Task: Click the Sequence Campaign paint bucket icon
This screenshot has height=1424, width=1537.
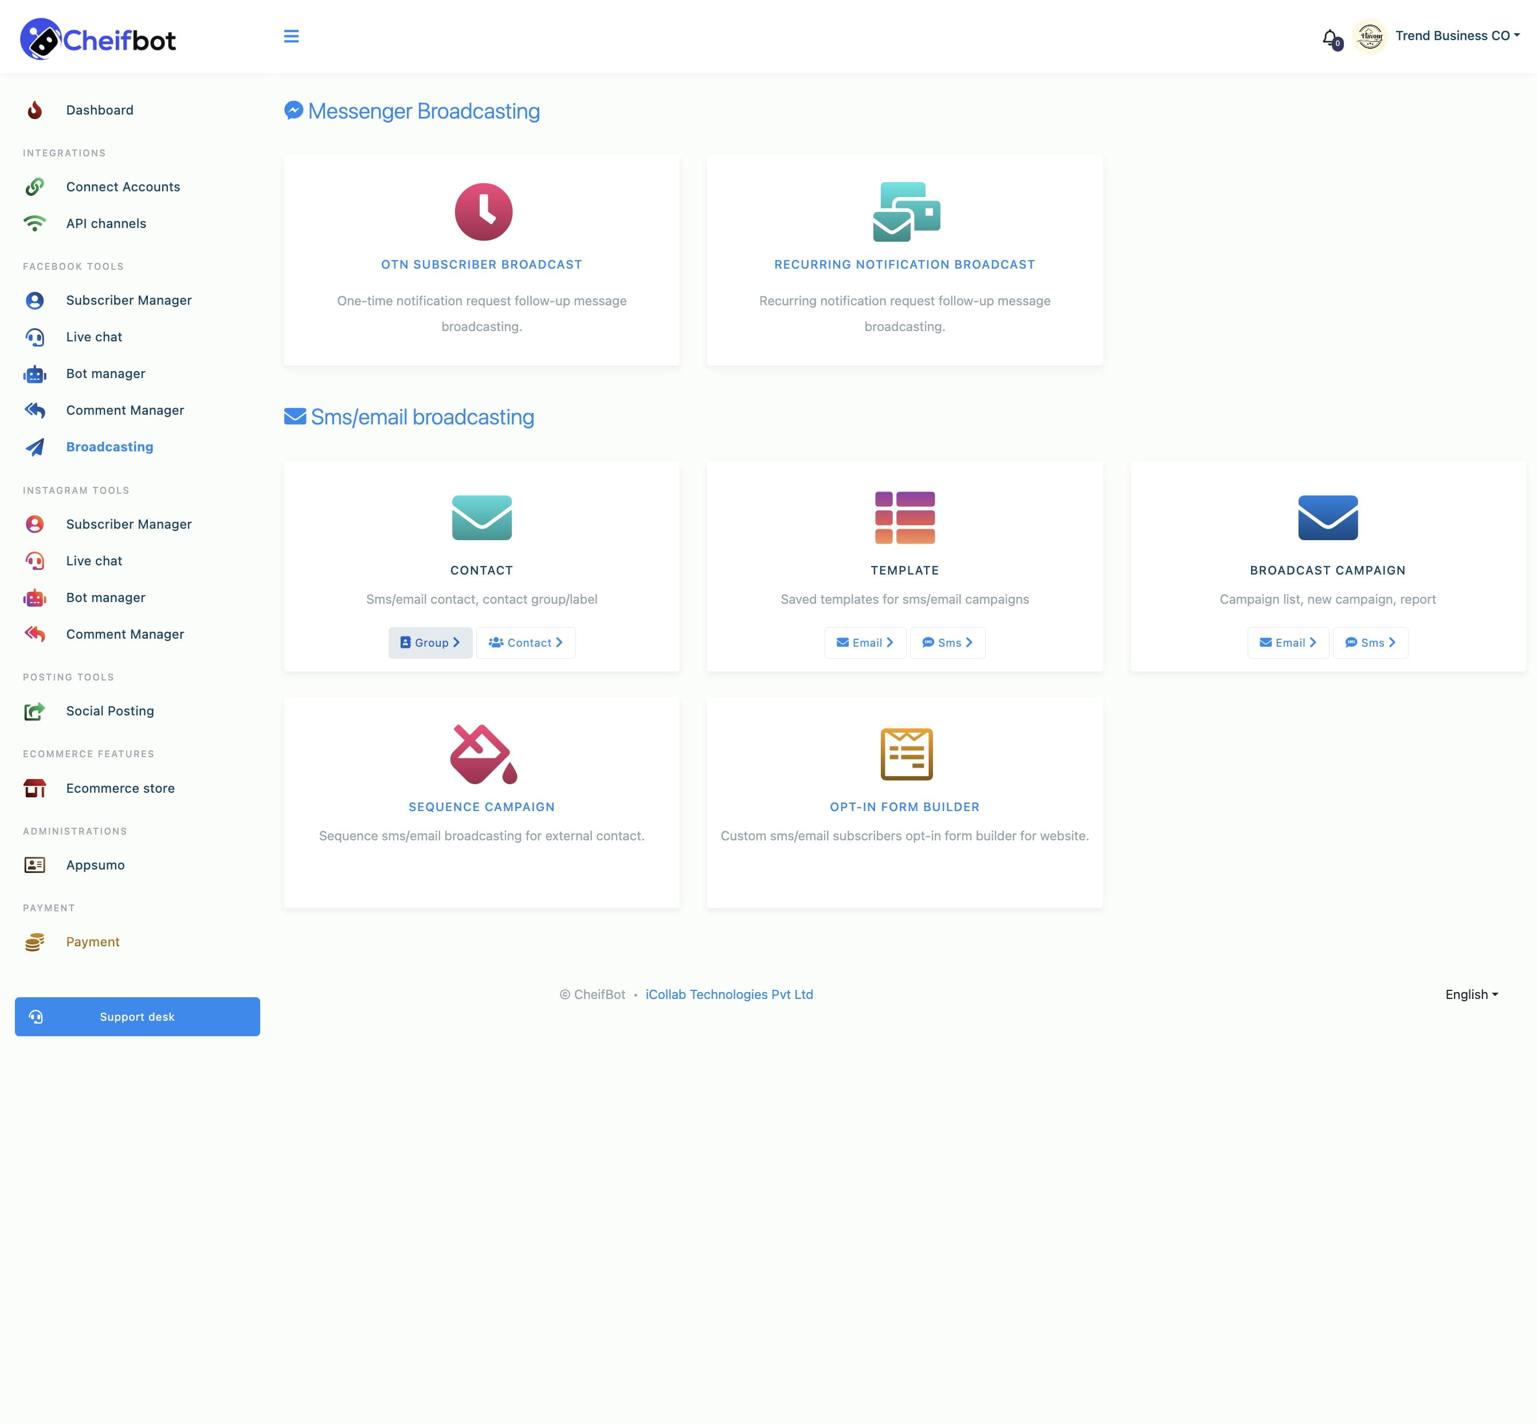Action: tap(482, 752)
